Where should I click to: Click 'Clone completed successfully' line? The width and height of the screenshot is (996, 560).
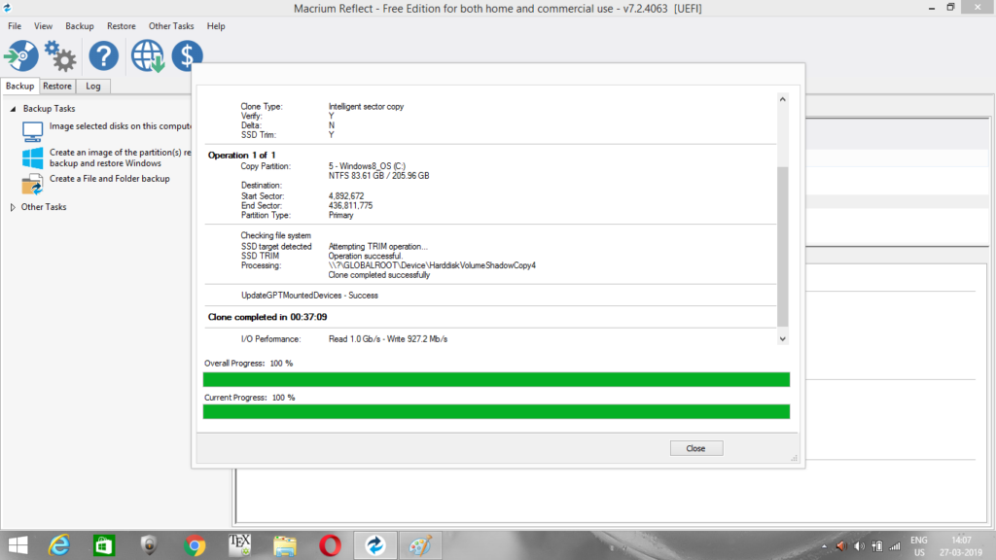[379, 275]
